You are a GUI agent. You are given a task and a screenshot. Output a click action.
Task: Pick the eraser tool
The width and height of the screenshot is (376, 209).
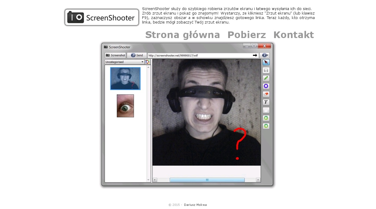pyautogui.click(x=266, y=94)
